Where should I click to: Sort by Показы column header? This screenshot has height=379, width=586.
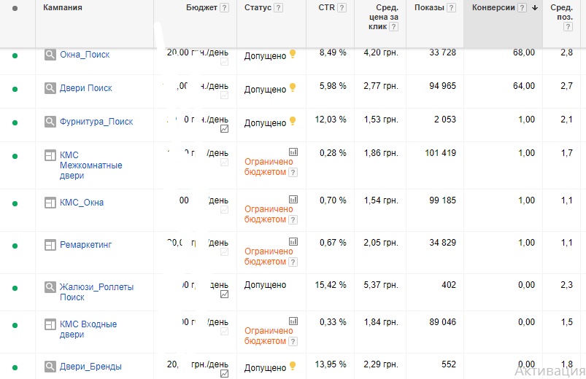pyautogui.click(x=429, y=7)
